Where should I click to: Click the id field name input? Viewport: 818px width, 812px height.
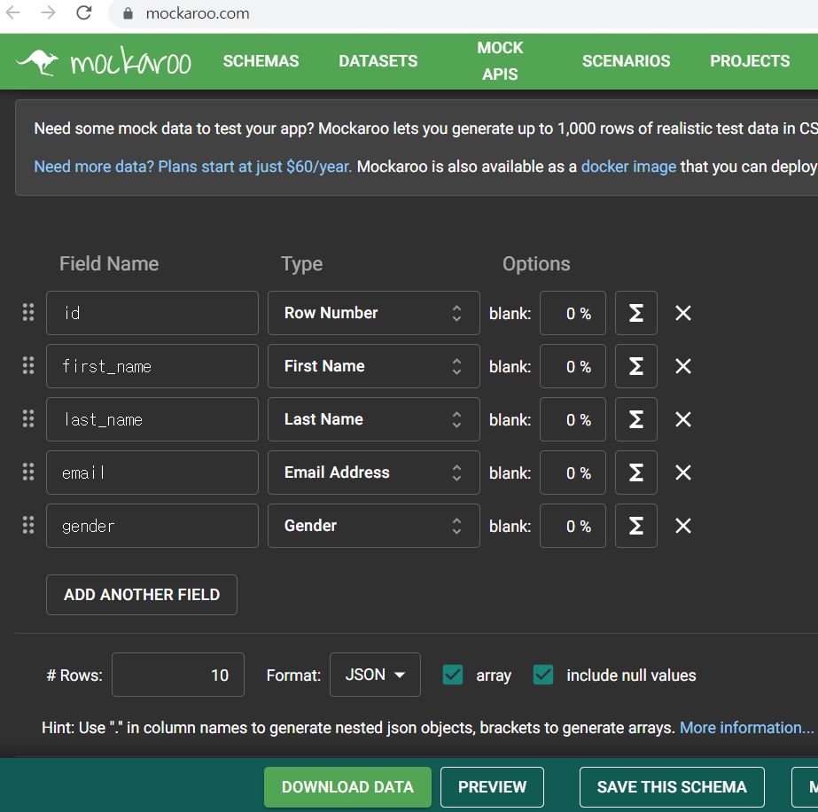[152, 313]
